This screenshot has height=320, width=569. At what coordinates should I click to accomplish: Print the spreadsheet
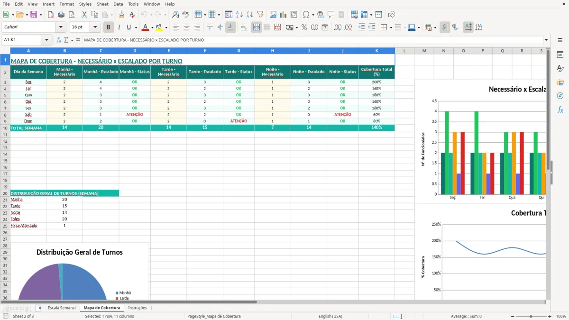coord(61,15)
